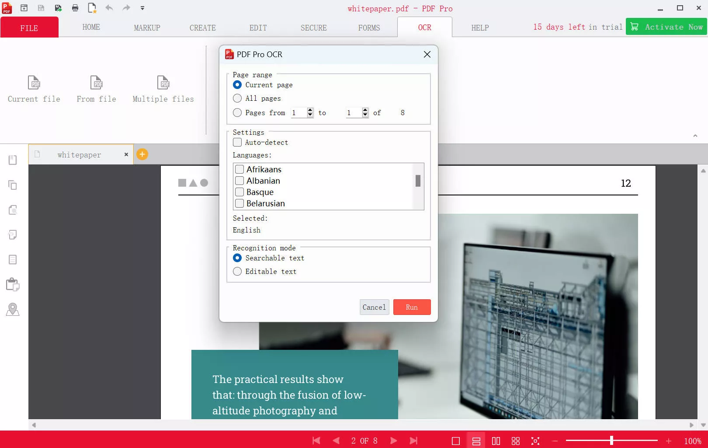
Task: Select Multiple files for OCR
Action: click(x=163, y=89)
